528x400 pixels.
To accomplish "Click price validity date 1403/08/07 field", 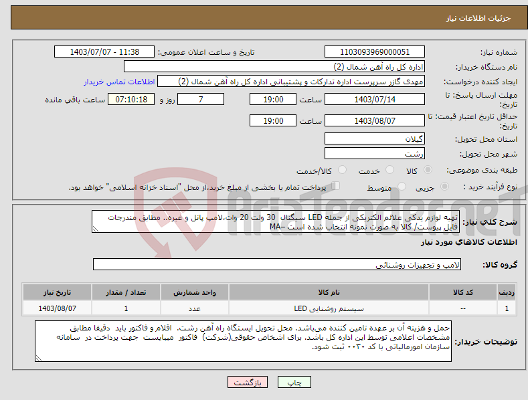I will click(375, 120).
